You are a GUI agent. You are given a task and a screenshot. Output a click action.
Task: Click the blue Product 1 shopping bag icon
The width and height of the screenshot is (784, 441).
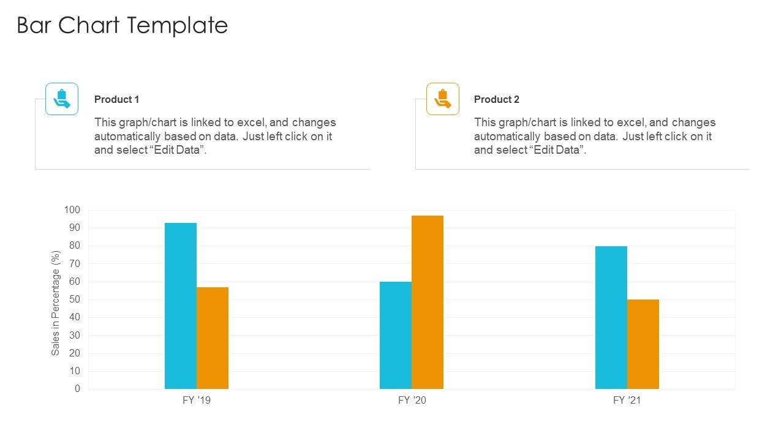(62, 99)
